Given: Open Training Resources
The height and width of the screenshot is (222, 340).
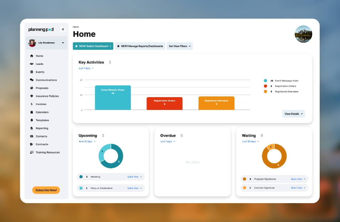Looking at the screenshot, I should (48, 152).
